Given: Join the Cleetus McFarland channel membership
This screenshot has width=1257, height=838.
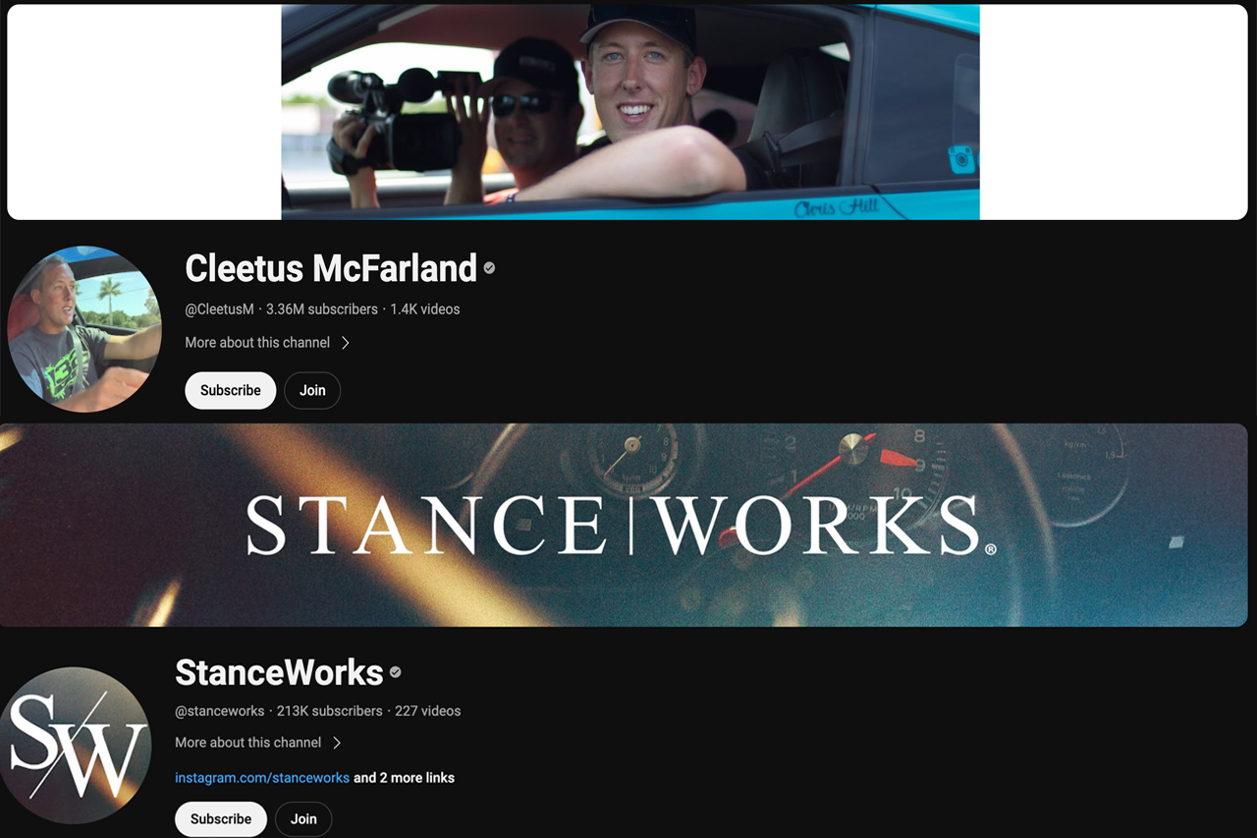Looking at the screenshot, I should coord(312,390).
